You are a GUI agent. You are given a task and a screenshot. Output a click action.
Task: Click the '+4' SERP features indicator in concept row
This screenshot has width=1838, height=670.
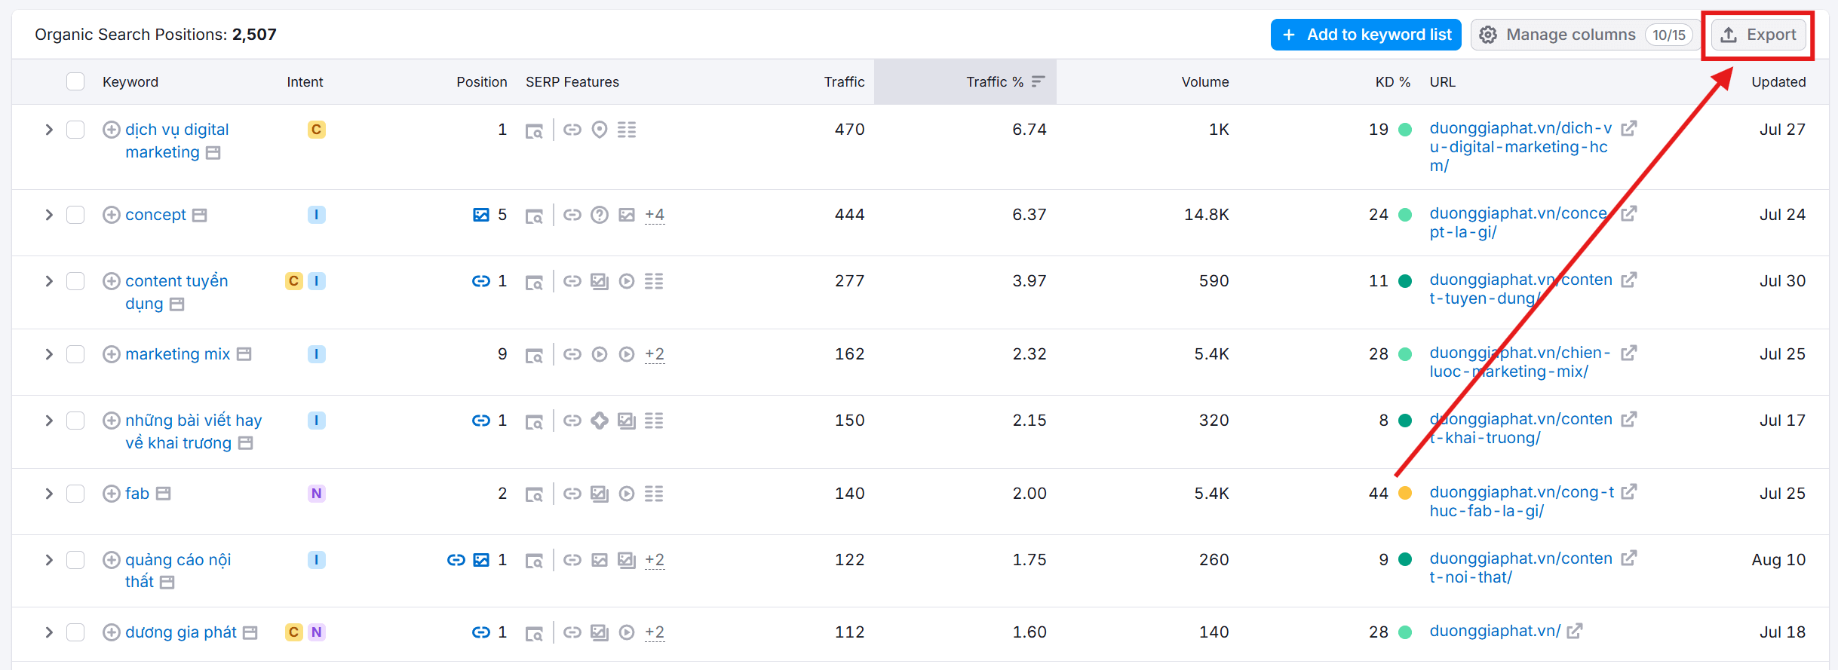click(654, 215)
